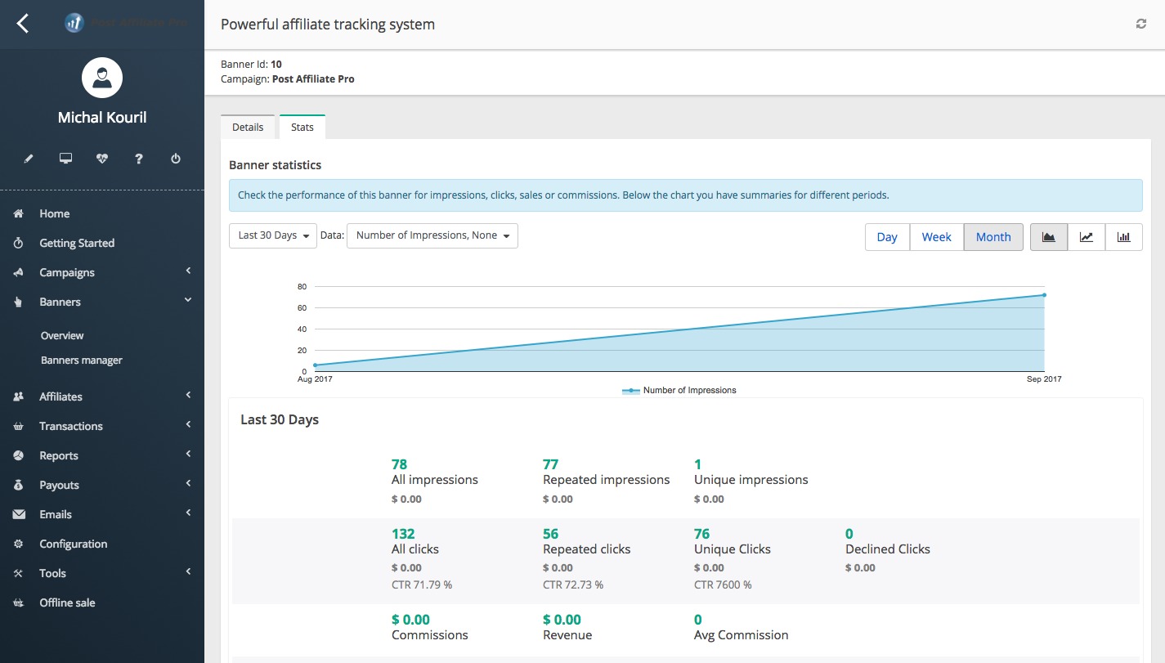Switch to the bar chart view

1123,237
